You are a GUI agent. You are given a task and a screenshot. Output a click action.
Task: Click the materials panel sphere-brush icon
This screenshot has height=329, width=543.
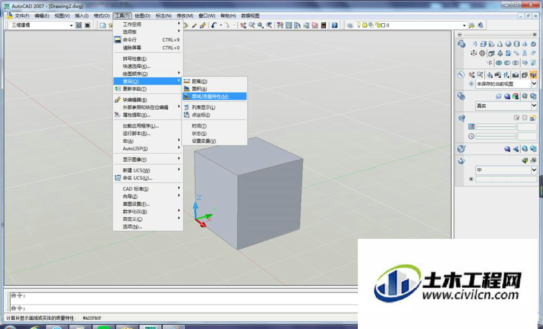pos(461,149)
